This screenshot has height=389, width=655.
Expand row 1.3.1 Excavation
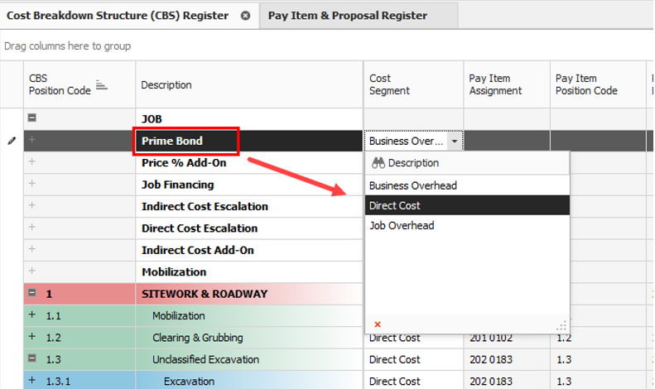point(31,380)
